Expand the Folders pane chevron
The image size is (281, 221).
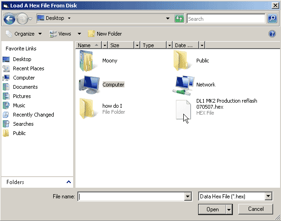tap(69, 182)
